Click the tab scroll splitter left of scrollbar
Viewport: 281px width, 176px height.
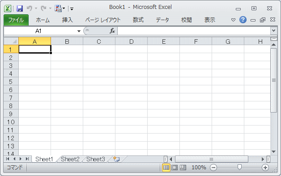(166, 159)
